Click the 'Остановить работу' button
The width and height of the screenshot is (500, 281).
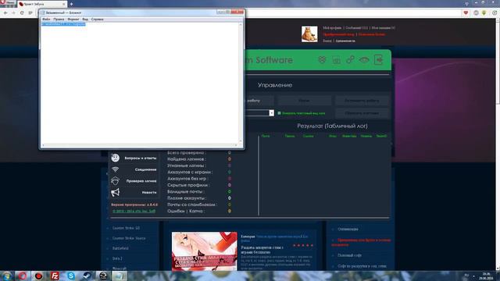(x=362, y=101)
